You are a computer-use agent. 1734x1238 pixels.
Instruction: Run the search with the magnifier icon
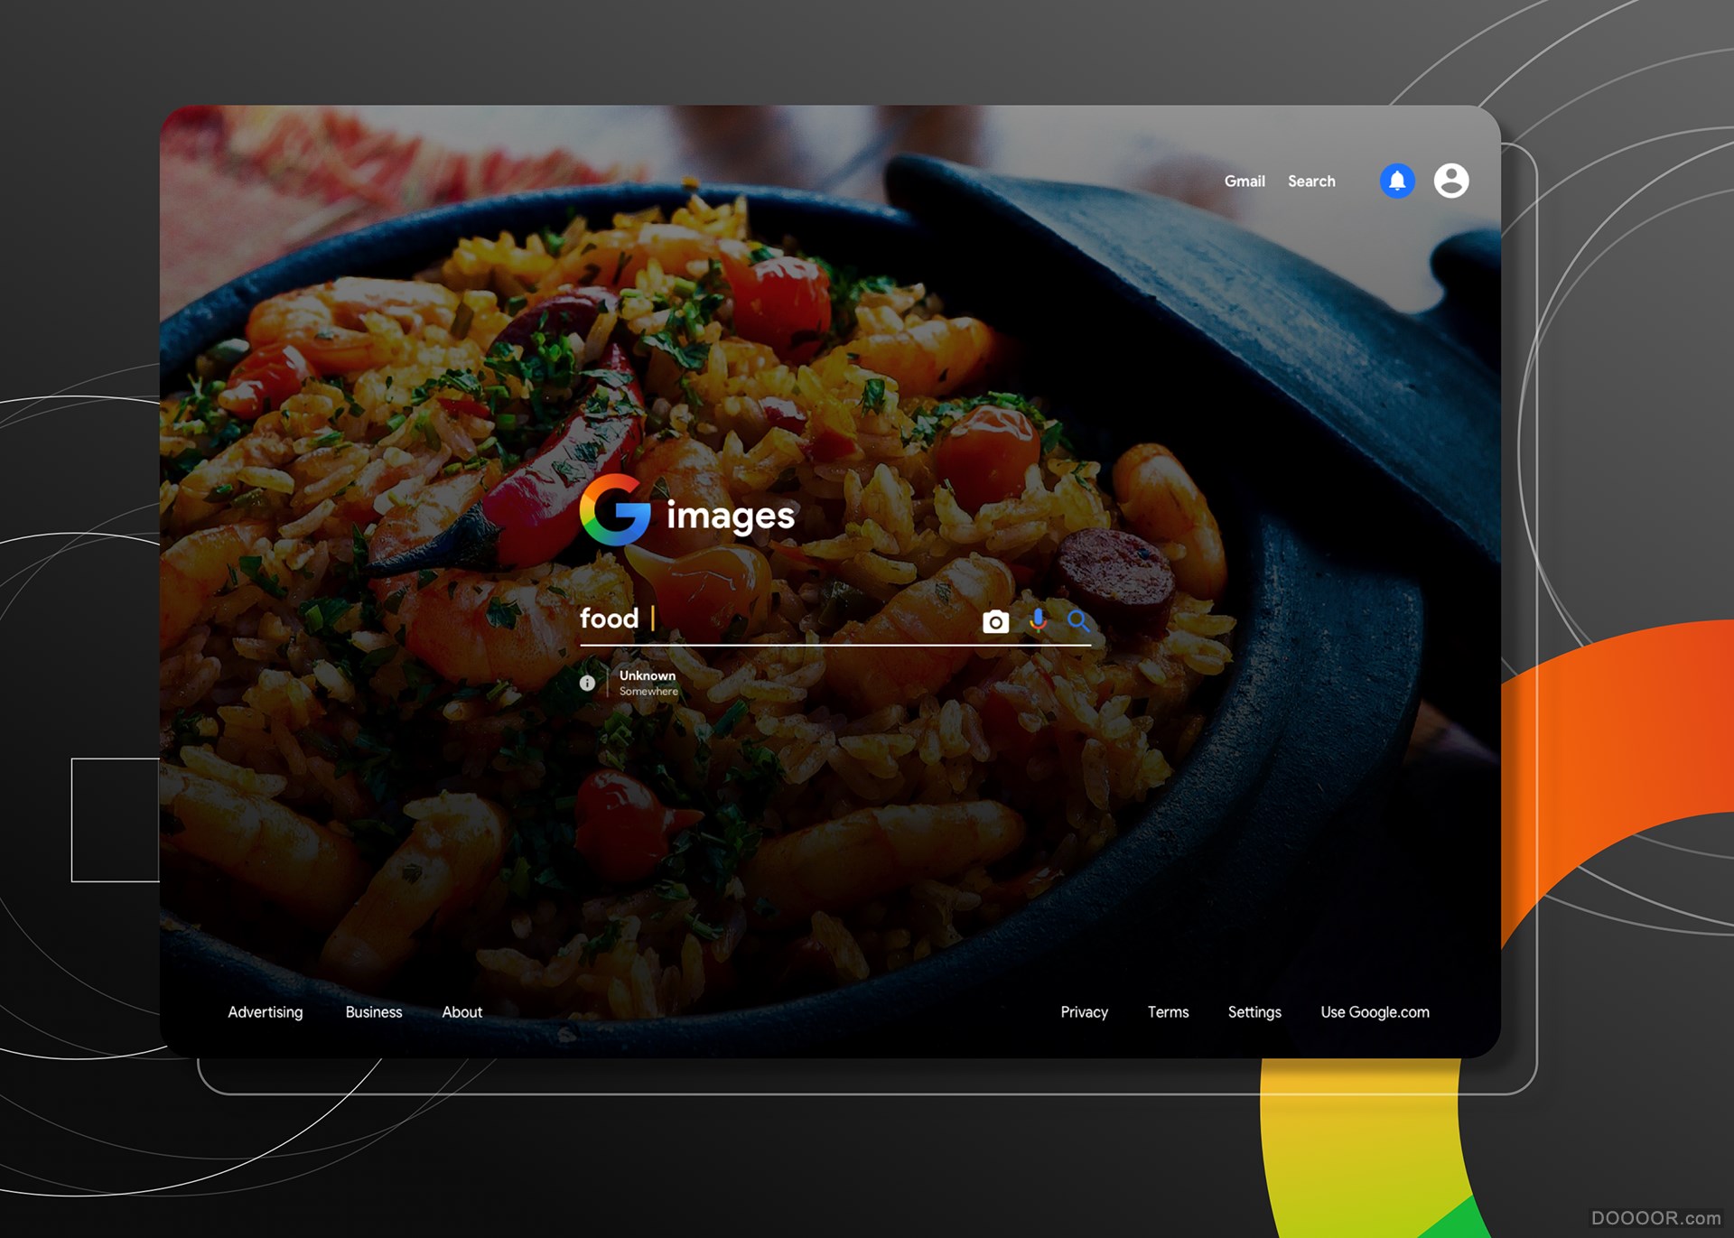coord(1078,620)
